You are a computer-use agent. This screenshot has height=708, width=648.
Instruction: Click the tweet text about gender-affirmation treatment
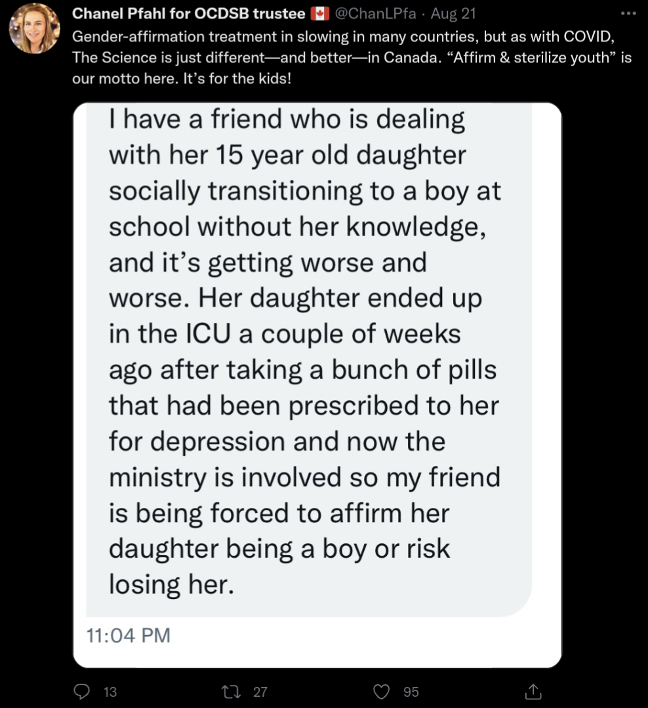[352, 57]
